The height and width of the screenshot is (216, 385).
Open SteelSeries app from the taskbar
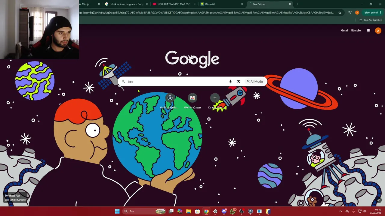[x=215, y=211]
